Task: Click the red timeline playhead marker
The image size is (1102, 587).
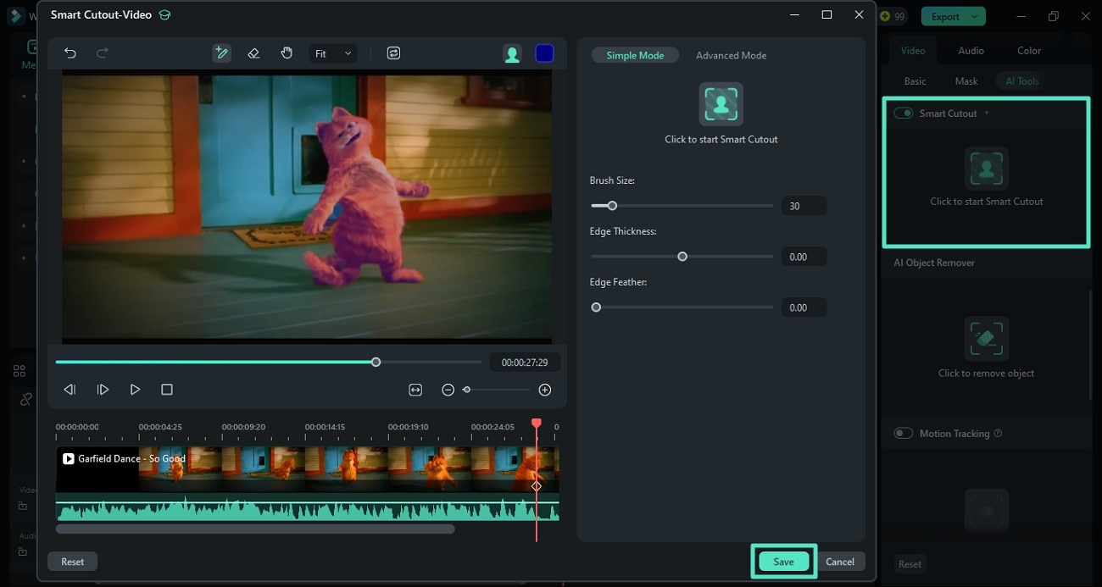Action: coord(536,423)
